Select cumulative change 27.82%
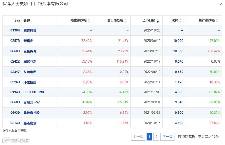 215,123
